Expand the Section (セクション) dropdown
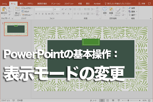 [x=27, y=15]
